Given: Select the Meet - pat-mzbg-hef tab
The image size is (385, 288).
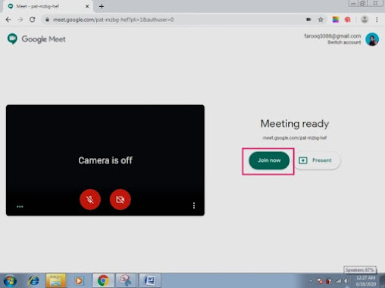Looking at the screenshot, I should point(48,7).
